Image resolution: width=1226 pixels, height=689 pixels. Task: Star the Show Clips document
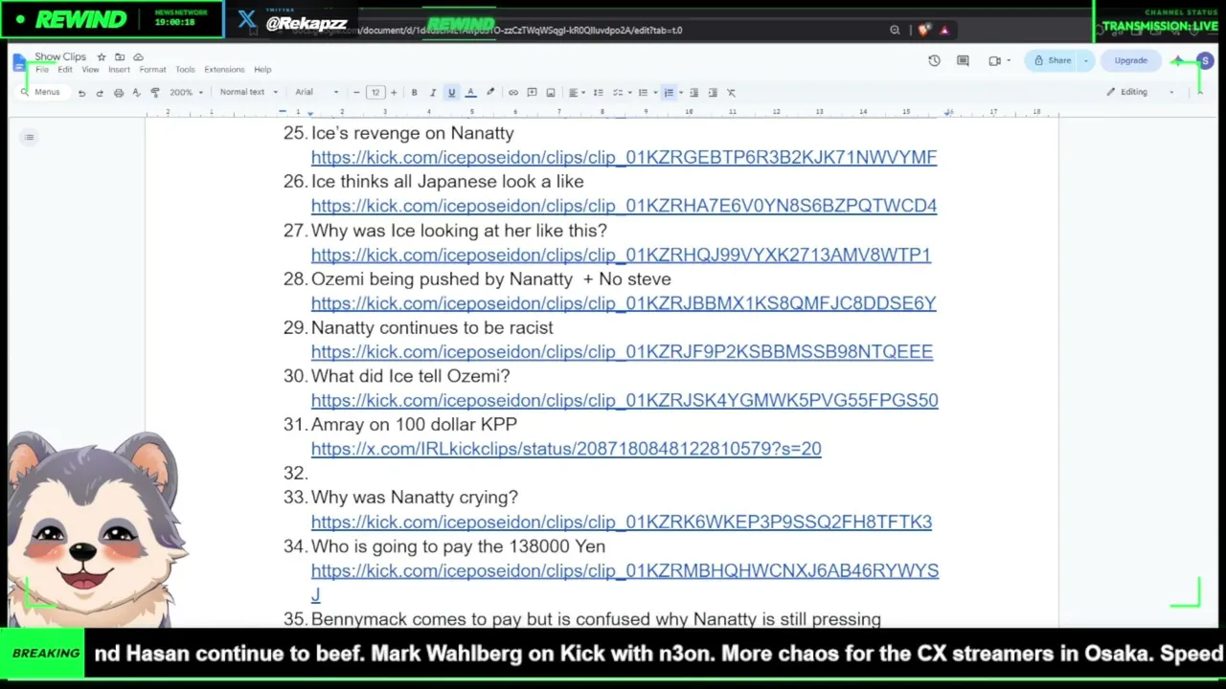pyautogui.click(x=102, y=57)
